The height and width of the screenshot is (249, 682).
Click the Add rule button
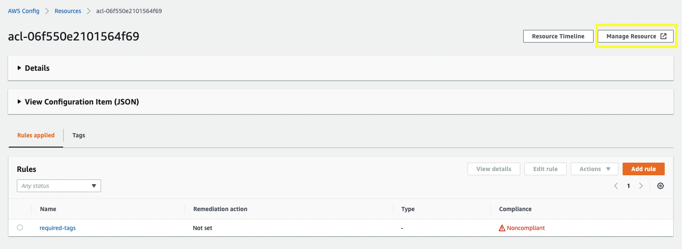[x=643, y=169]
